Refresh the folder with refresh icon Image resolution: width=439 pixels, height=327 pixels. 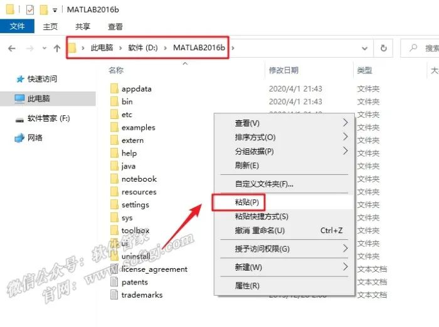click(x=384, y=48)
